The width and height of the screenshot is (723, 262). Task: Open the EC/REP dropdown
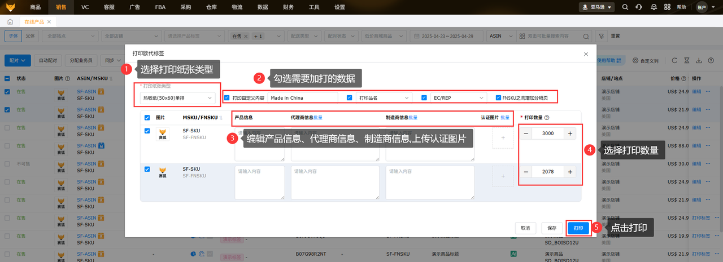(459, 97)
